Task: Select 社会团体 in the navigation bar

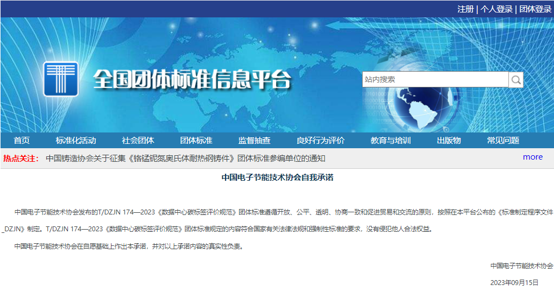Action: [x=138, y=141]
